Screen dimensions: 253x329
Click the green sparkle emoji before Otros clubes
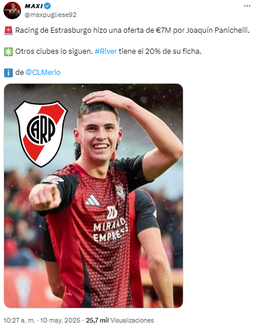pyautogui.click(x=8, y=52)
